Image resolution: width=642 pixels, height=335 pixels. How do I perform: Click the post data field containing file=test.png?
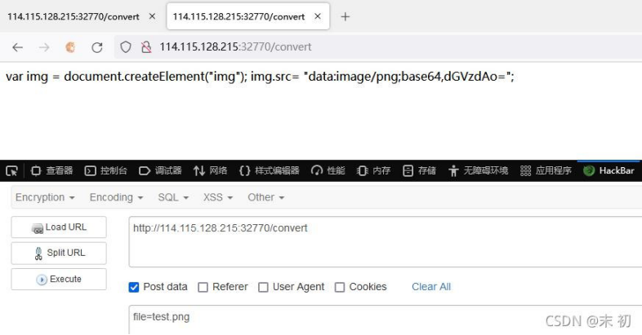tap(385, 320)
